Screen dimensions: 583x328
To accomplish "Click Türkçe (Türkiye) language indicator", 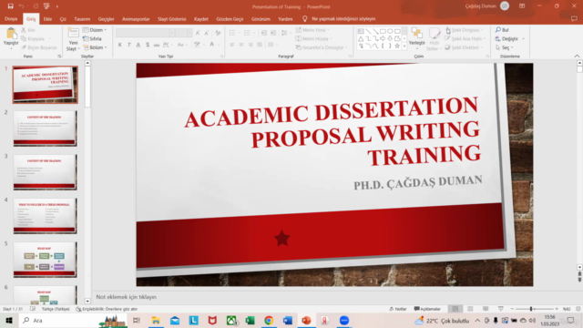I will [56, 309].
